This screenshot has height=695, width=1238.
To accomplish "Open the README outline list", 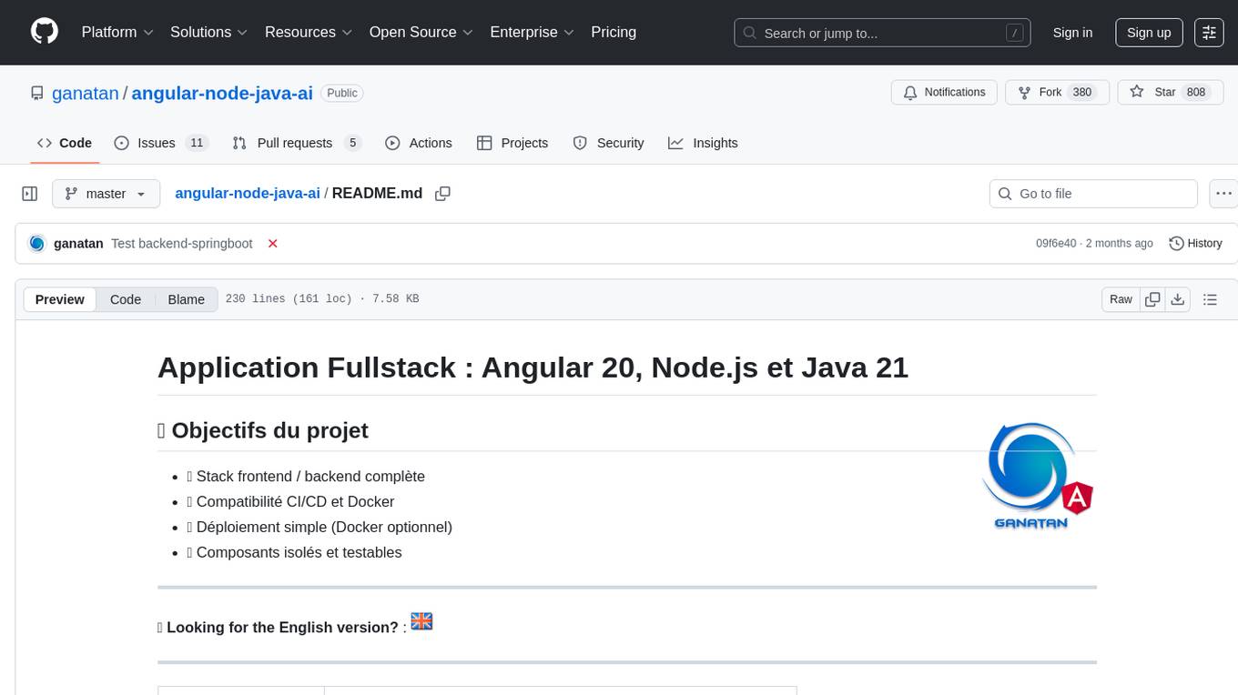I will tap(1210, 299).
